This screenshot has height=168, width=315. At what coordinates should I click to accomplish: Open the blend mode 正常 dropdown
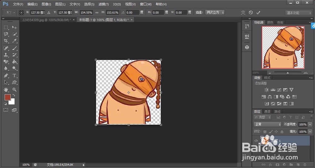tap(267, 125)
